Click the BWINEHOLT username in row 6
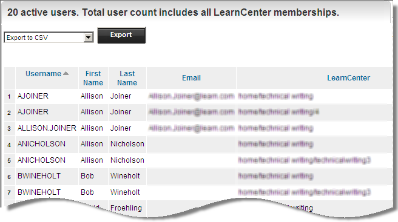This screenshot has width=398, height=222. point(39,176)
